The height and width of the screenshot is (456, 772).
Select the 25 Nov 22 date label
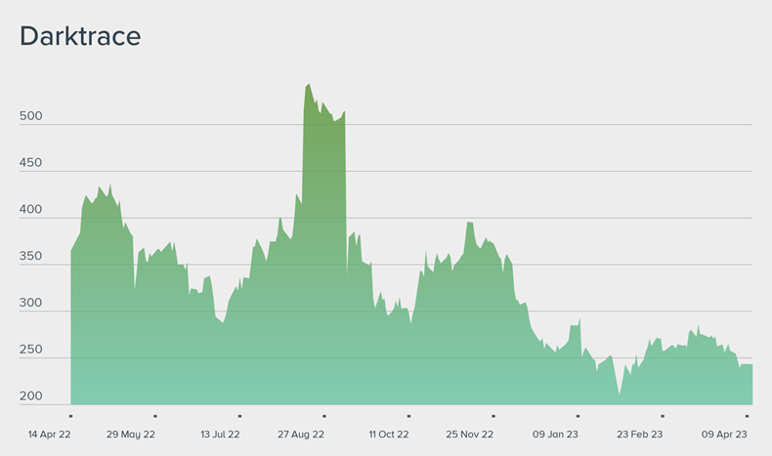[x=470, y=434]
